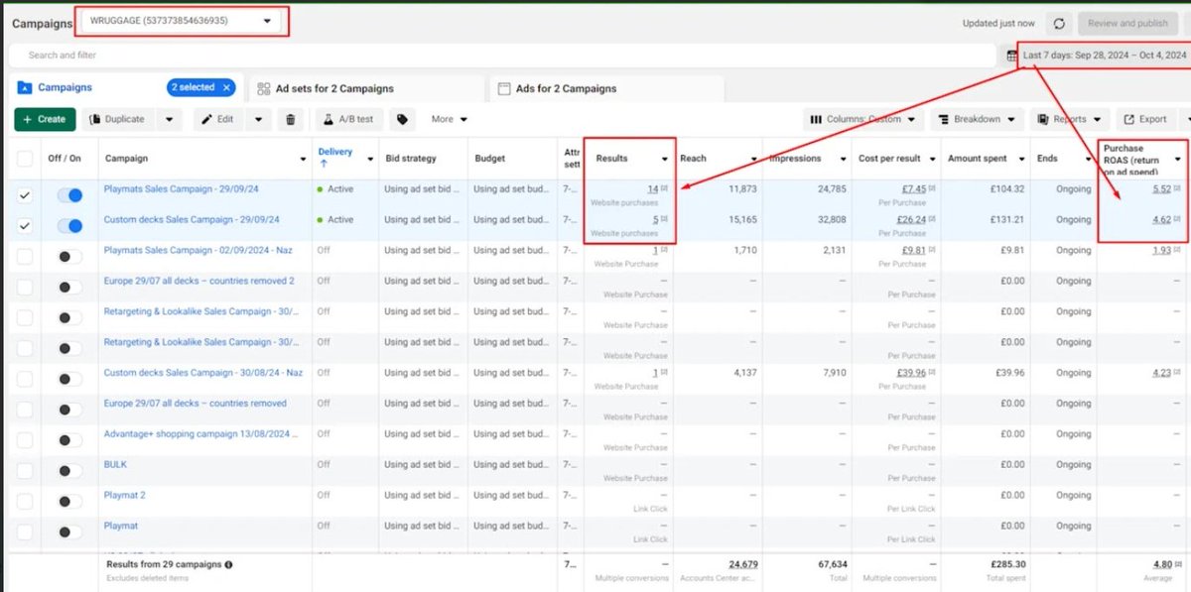Image resolution: width=1191 pixels, height=592 pixels.
Task: Click the Duplicate button
Action: coord(117,119)
